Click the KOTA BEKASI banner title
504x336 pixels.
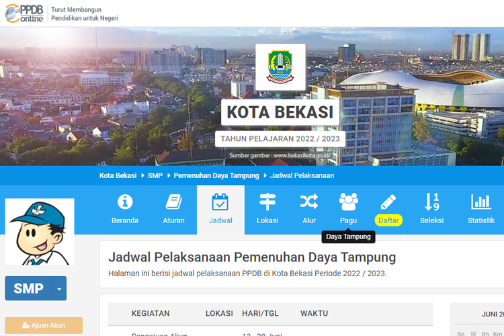(x=280, y=112)
